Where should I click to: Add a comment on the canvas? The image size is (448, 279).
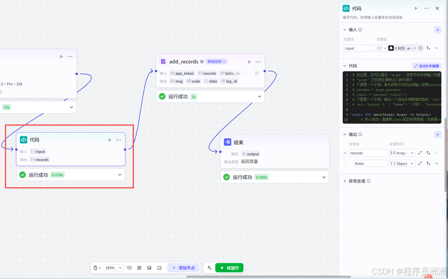[x=129, y=268]
